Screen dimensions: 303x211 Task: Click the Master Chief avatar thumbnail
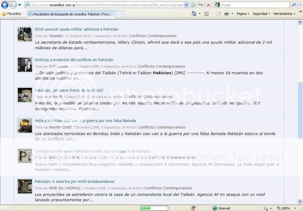click(x=25, y=125)
